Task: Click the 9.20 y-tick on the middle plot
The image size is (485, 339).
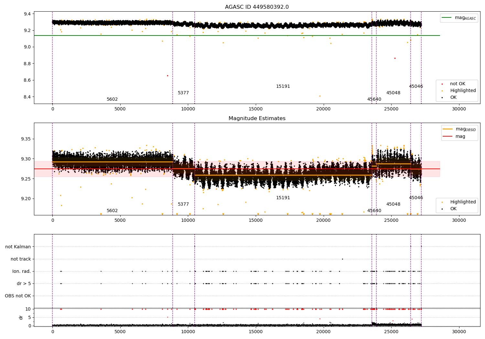Action: [26, 199]
